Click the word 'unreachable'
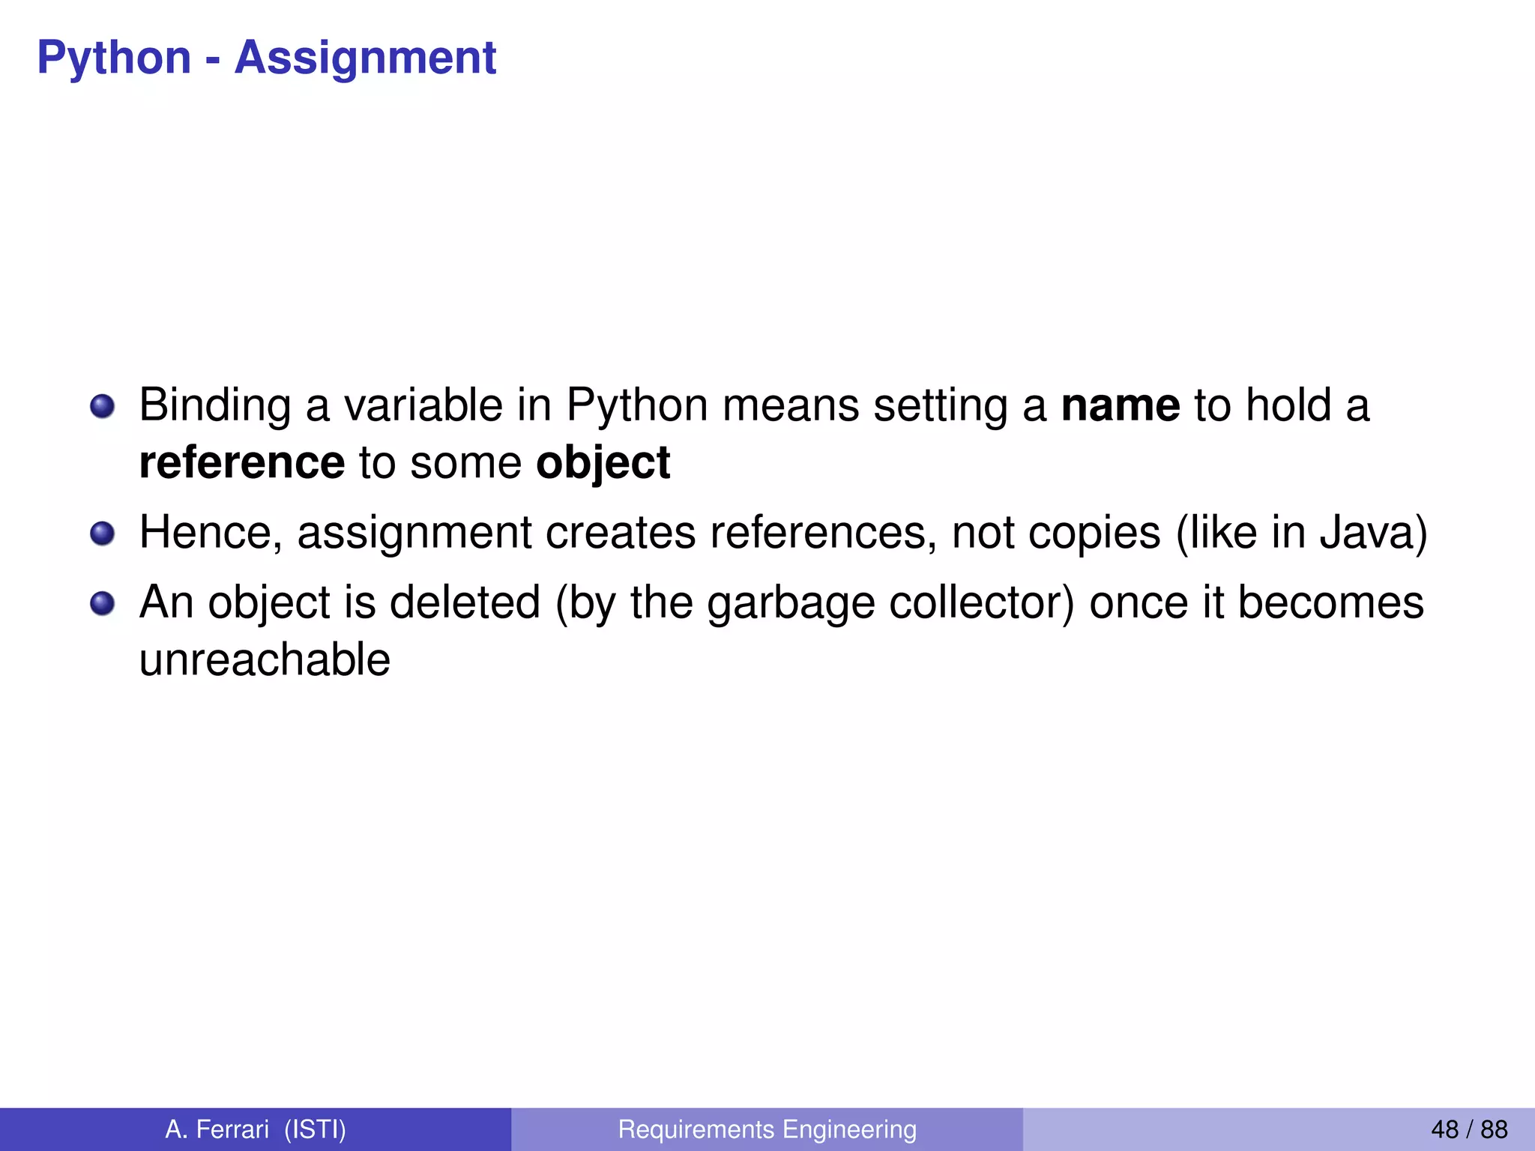The width and height of the screenshot is (1535, 1151). pos(265,659)
